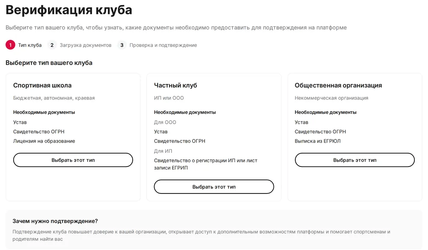Go to 'Проверка и подтверждение' step
This screenshot has height=250, width=428.
coord(163,45)
